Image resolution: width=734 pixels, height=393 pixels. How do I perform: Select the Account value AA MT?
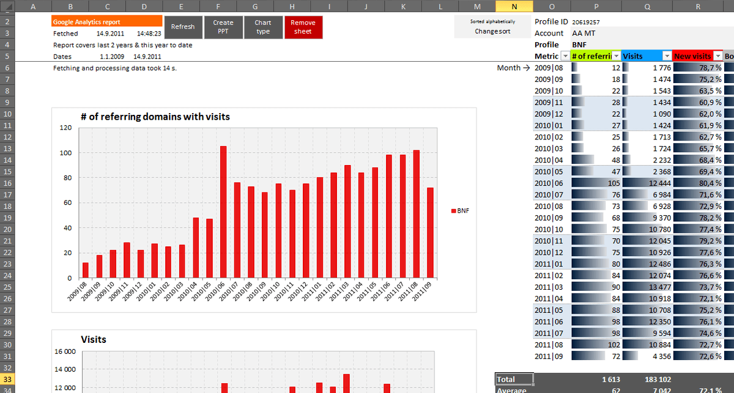tap(584, 33)
